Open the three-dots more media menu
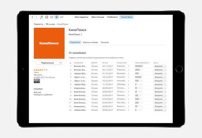 click(x=62, y=17)
